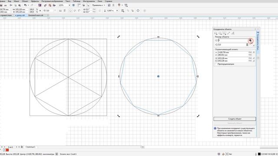Click the Undo arrow icon
Viewport: 278px width, 156px height.
pos(25,5)
